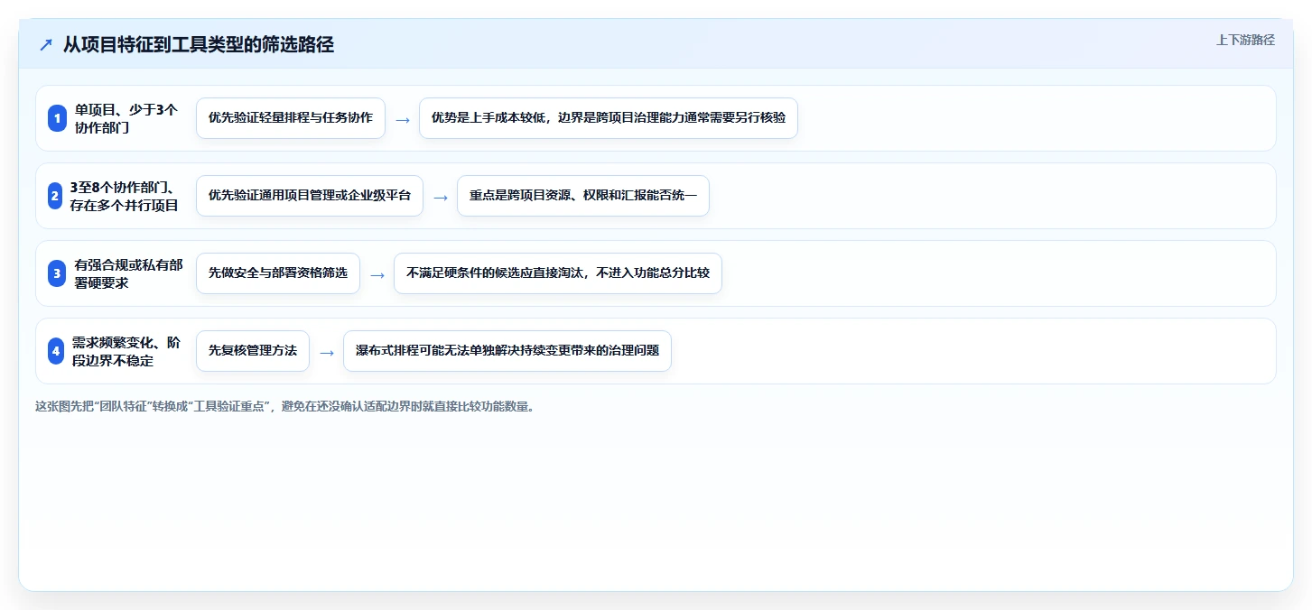This screenshot has width=1312, height=610.
Task: Click the text 有强合规或私有部署硬要求
Action: point(128,273)
